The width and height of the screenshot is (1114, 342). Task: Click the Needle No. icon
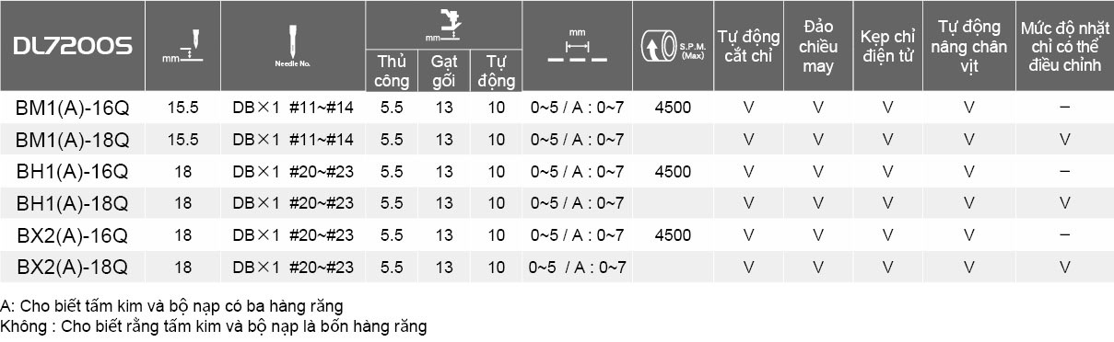291,46
